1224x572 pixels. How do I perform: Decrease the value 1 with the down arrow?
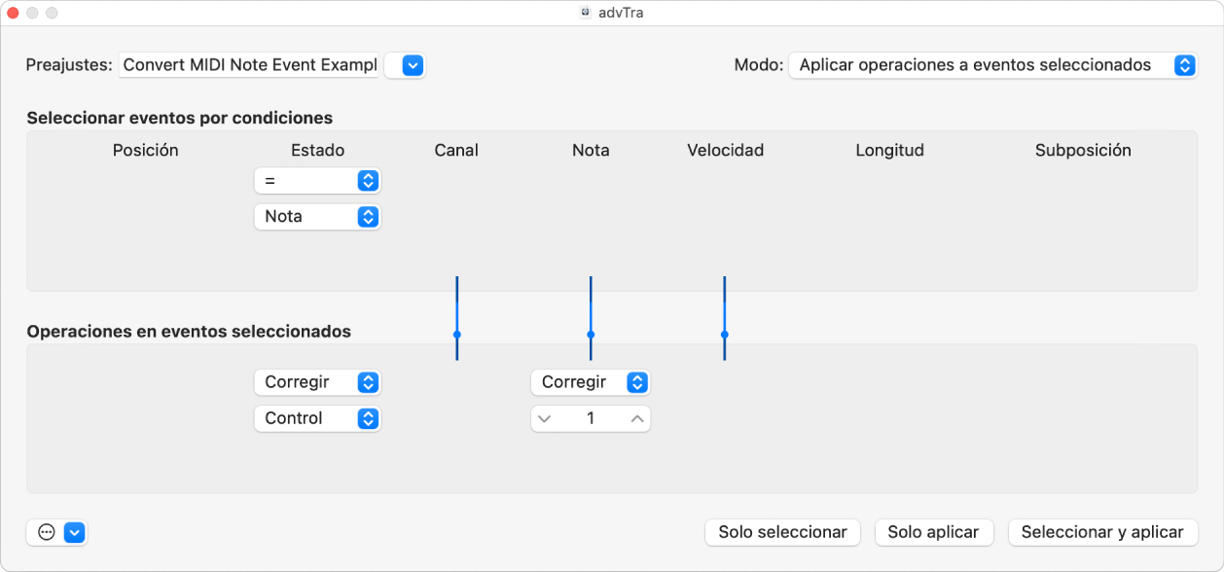[x=545, y=418]
